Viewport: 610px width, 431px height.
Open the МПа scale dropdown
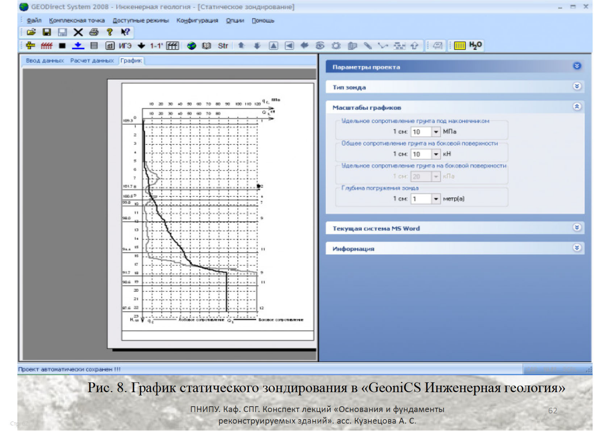point(436,132)
